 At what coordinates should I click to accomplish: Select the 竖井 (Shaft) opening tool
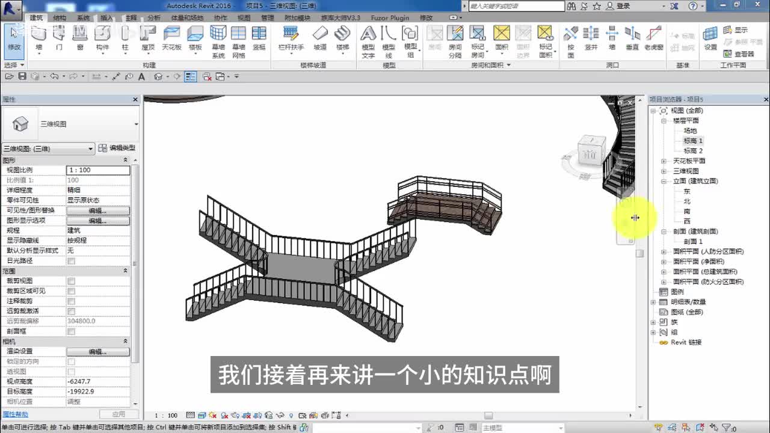coord(591,38)
